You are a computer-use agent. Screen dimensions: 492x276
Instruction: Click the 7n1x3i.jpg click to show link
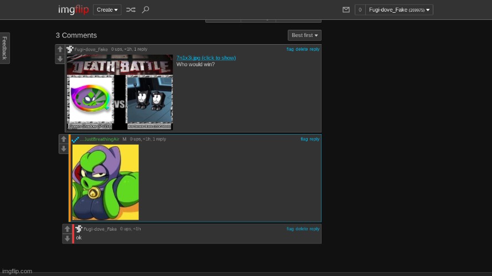click(206, 58)
